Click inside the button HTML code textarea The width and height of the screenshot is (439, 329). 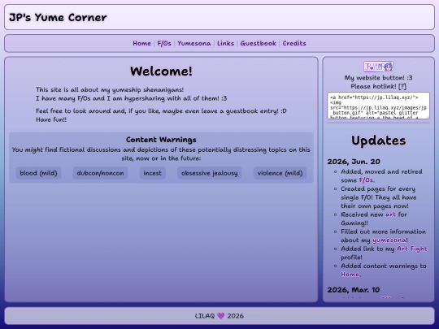379,106
